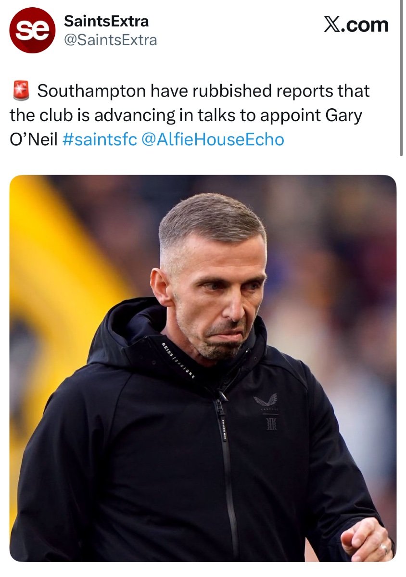Viewport: 406px width, 577px height.
Task: Click the ".com" text beside the X logo
Action: (364, 25)
